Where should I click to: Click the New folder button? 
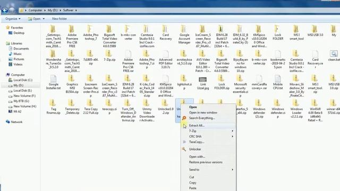click(x=59, y=19)
